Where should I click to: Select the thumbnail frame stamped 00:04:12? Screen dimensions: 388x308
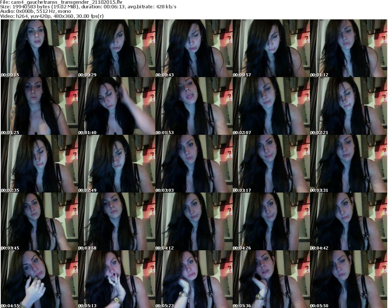pyautogui.click(x=194, y=221)
